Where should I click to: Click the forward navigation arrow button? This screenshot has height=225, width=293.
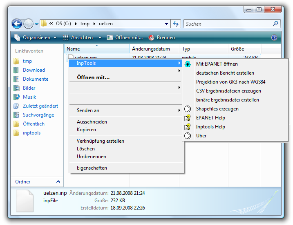[x=29, y=24]
